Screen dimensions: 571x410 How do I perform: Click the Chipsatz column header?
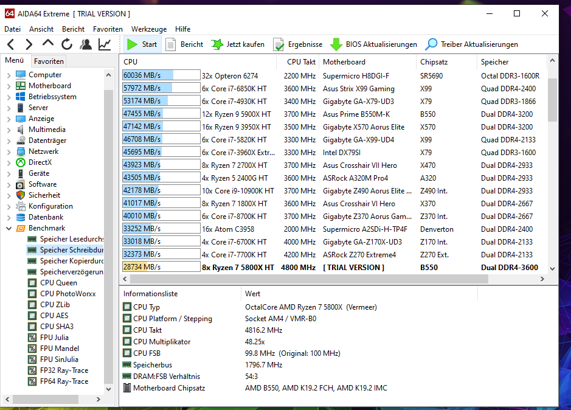point(446,62)
